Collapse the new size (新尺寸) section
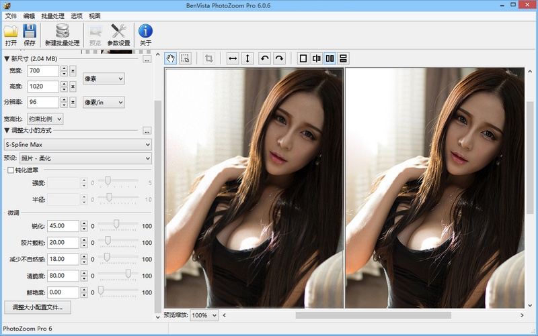 coord(7,59)
